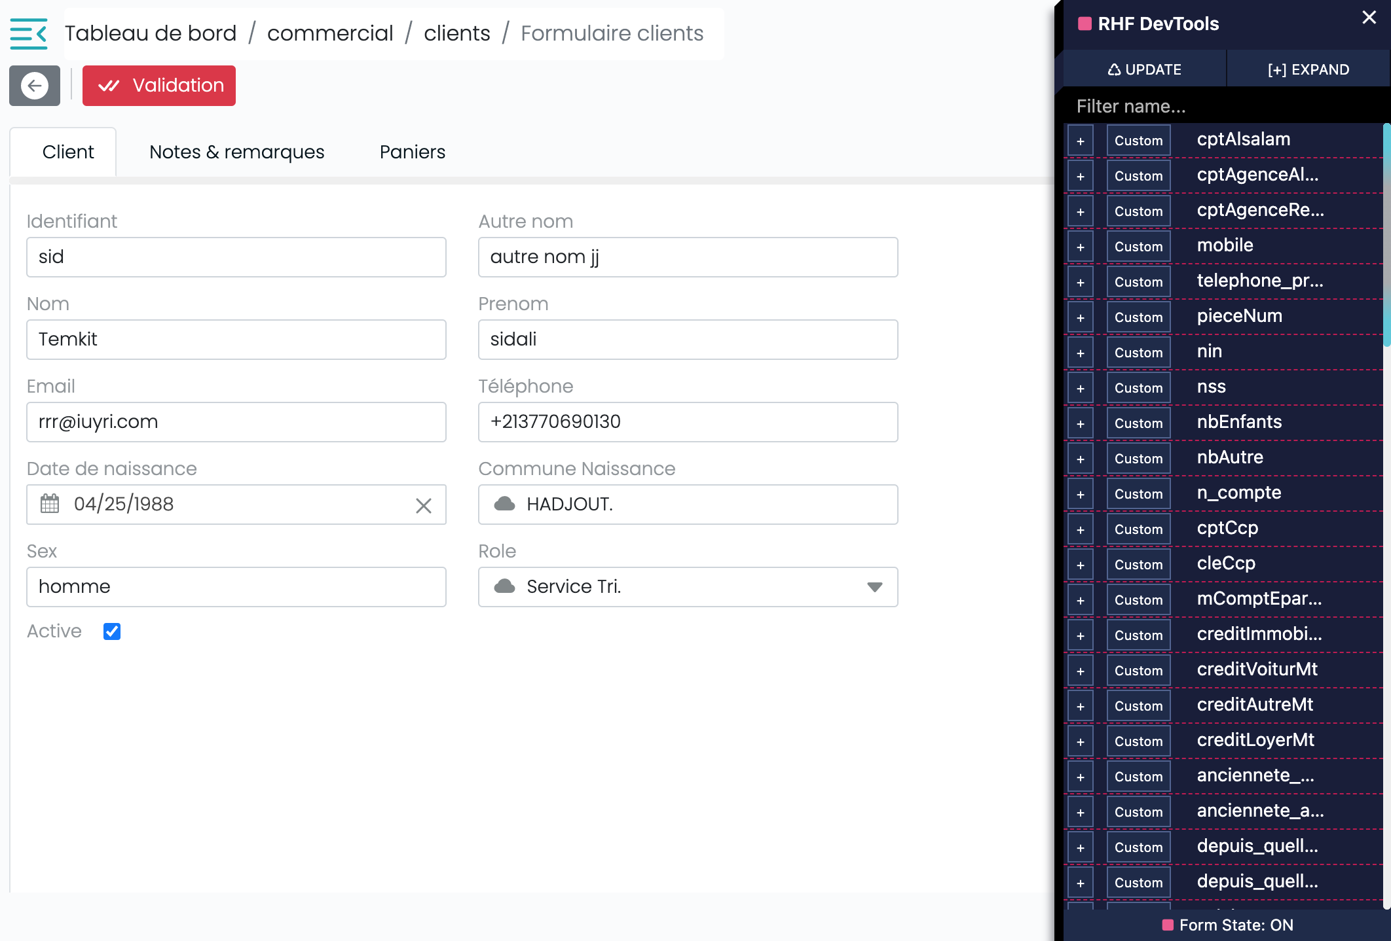The width and height of the screenshot is (1391, 941).
Task: Toggle the Active checkbox
Action: point(112,631)
